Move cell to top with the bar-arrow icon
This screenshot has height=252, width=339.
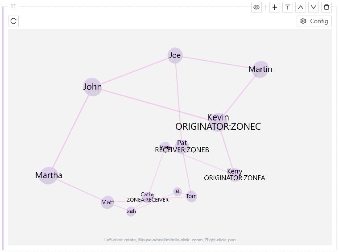click(x=288, y=7)
